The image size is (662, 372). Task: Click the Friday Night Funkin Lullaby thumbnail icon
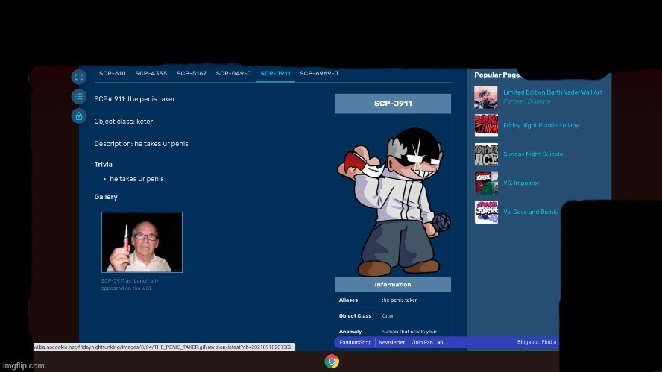(x=486, y=125)
